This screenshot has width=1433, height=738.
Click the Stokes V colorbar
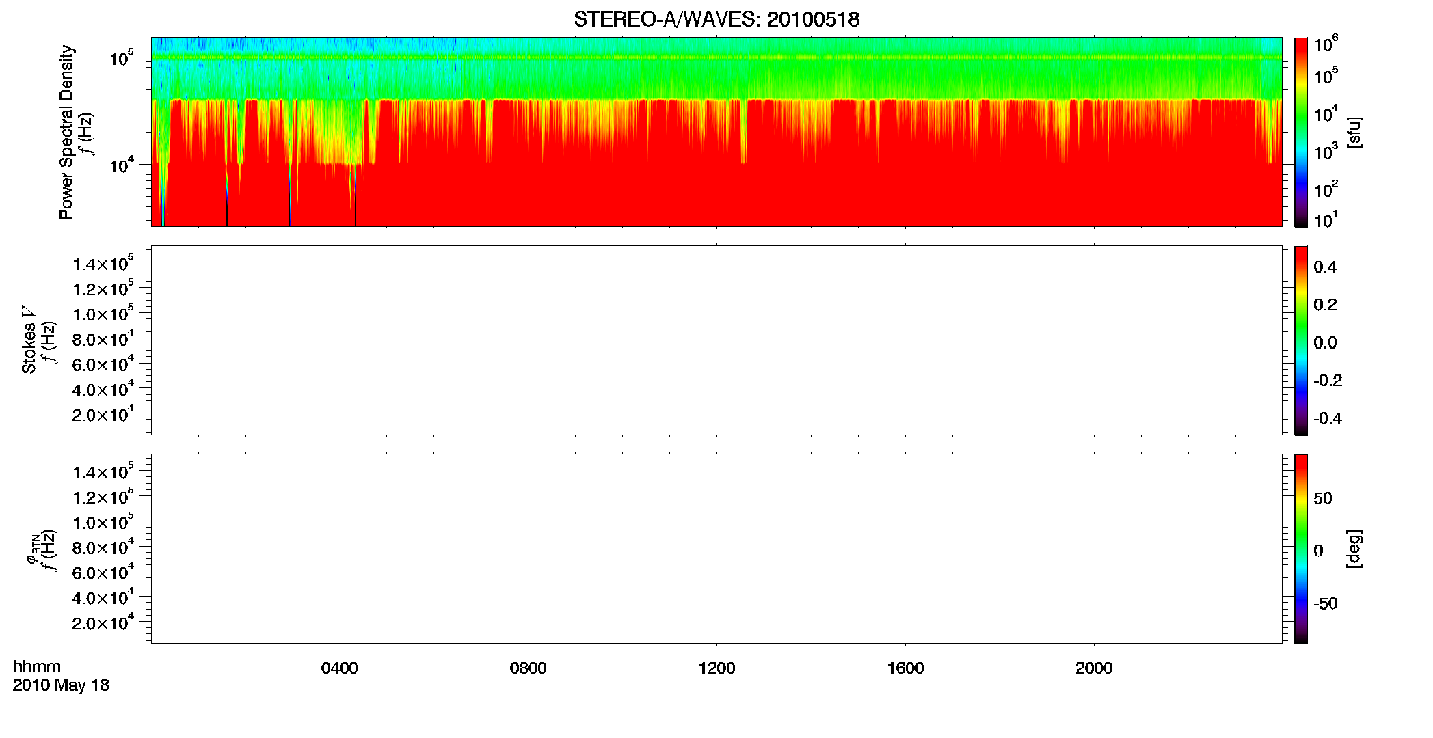(1301, 340)
